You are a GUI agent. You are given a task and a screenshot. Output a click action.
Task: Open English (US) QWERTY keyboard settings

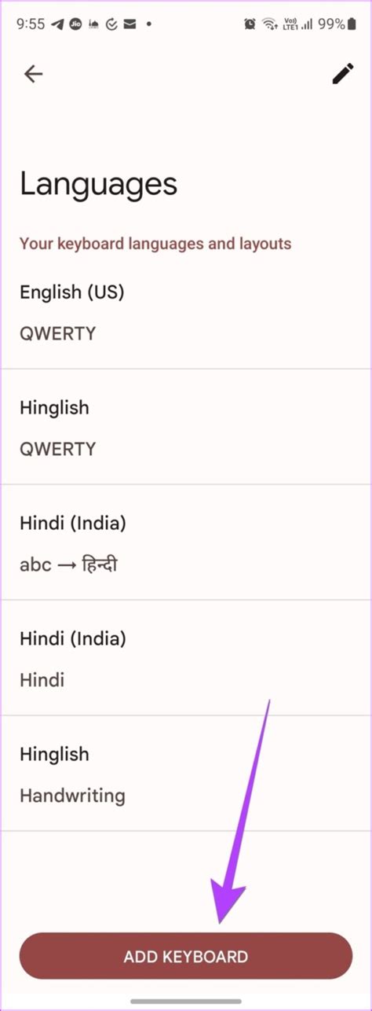186,311
